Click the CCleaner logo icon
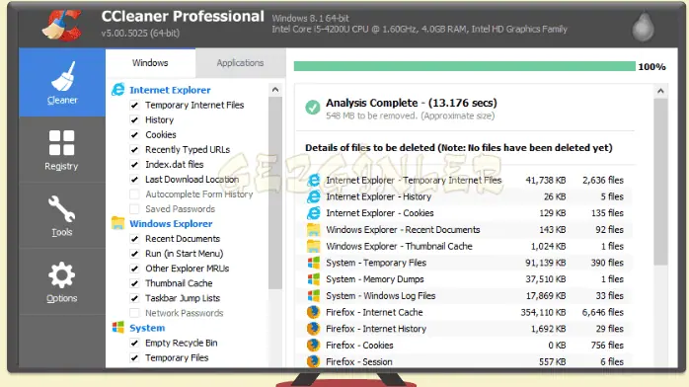689x387 pixels. point(63,25)
